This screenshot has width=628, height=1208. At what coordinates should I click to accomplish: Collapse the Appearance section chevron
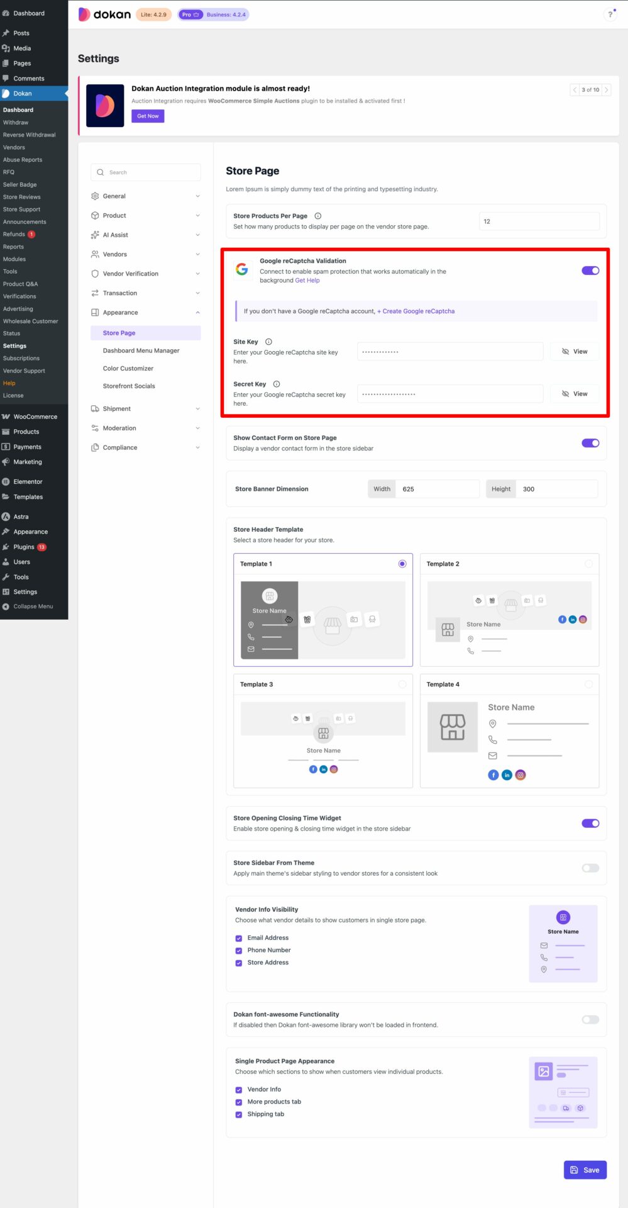pyautogui.click(x=197, y=313)
